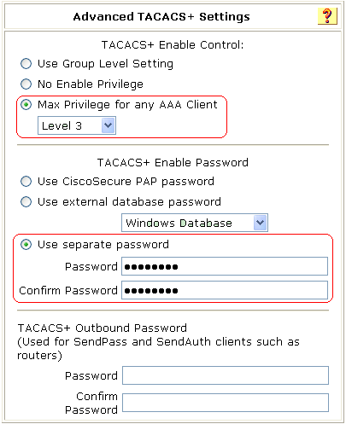346x424 pixels.
Task: Click the TACACS+ Enable Password heading
Action: 173,163
